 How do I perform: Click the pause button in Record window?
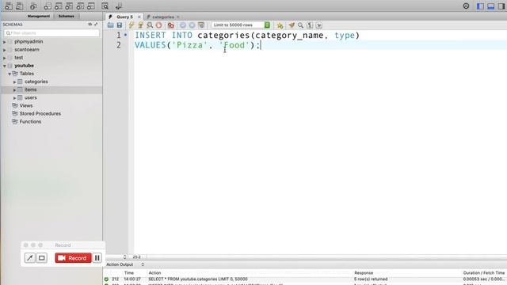[97, 258]
